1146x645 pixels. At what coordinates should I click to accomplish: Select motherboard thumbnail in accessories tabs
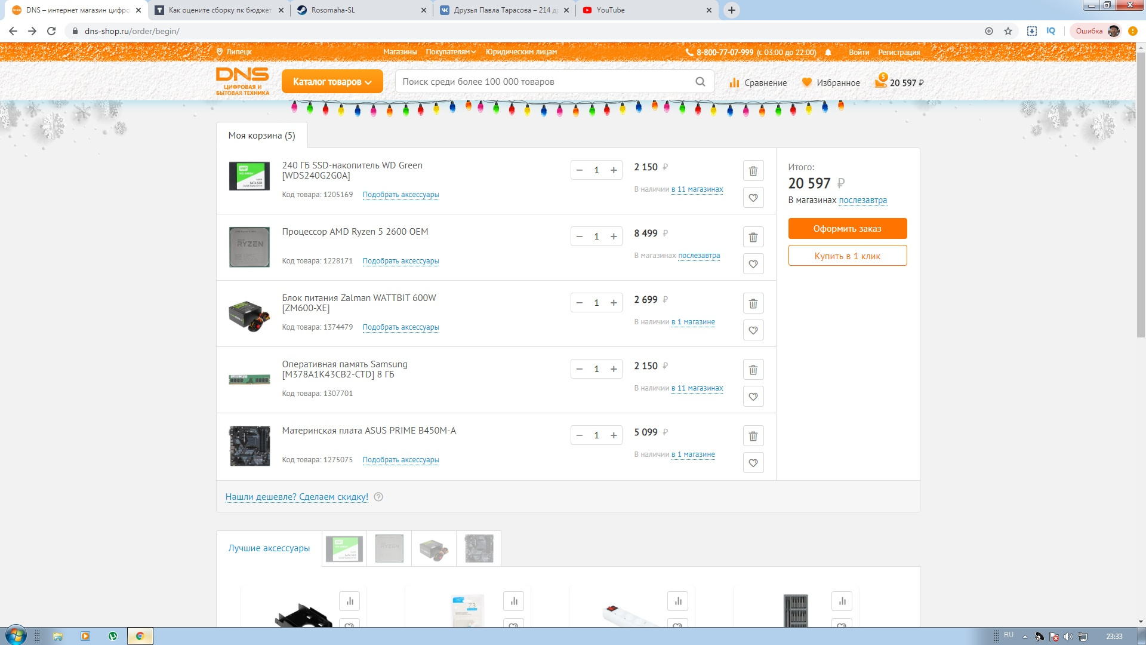[479, 548]
